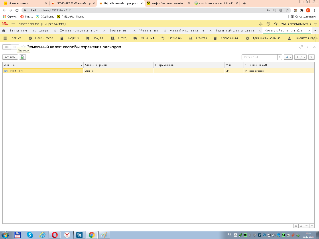319x239 pixels.
Task: Open the search magnifier dropdown button
Action: click(x=288, y=57)
